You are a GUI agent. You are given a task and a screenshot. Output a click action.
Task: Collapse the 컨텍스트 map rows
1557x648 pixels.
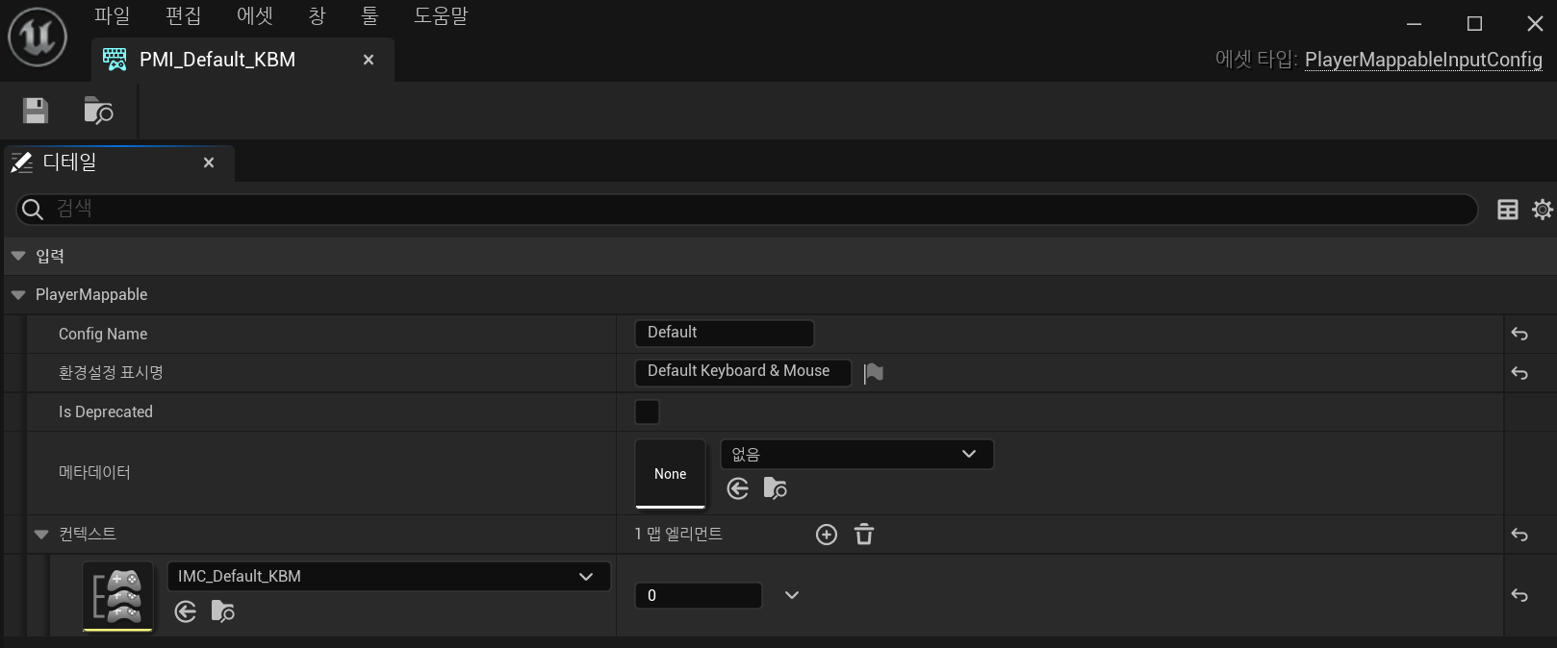[x=41, y=535]
